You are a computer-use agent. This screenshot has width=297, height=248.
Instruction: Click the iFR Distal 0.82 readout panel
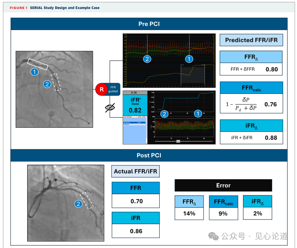(x=134, y=105)
